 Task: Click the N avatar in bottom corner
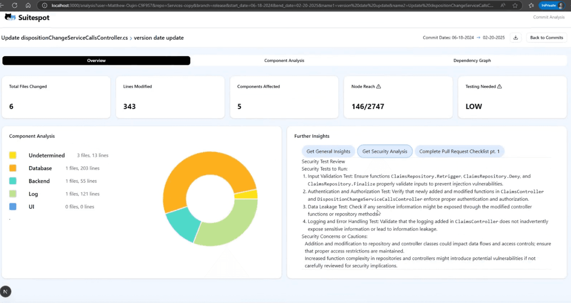point(5,291)
